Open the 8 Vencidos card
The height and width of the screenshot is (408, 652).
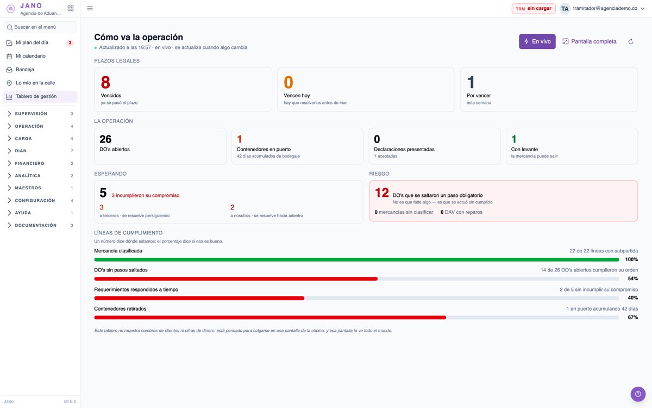click(x=183, y=90)
